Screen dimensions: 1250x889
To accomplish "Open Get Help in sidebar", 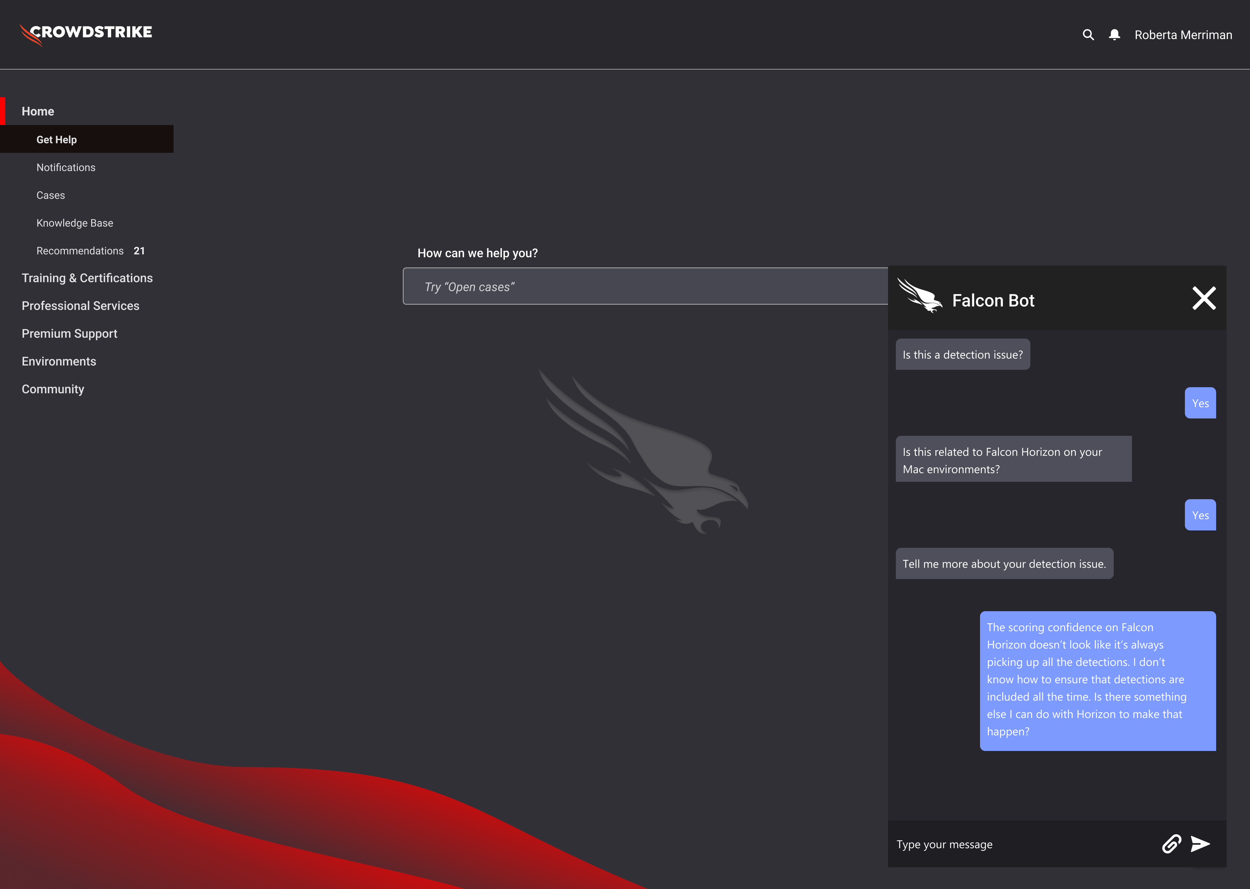I will point(87,139).
